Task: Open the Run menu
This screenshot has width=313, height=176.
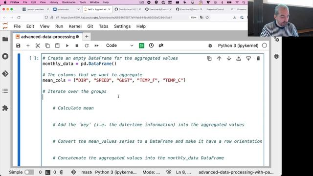Action: pyautogui.click(x=59, y=26)
